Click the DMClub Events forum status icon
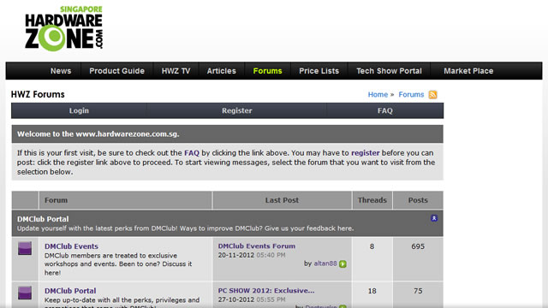Viewport: 548px width, 308px height. pos(25,248)
